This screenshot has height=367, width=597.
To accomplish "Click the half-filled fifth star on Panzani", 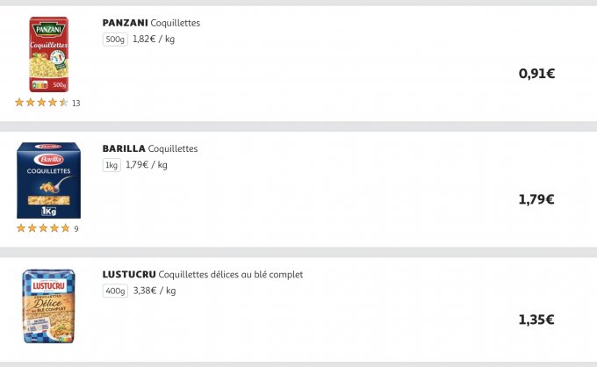I will tap(64, 103).
